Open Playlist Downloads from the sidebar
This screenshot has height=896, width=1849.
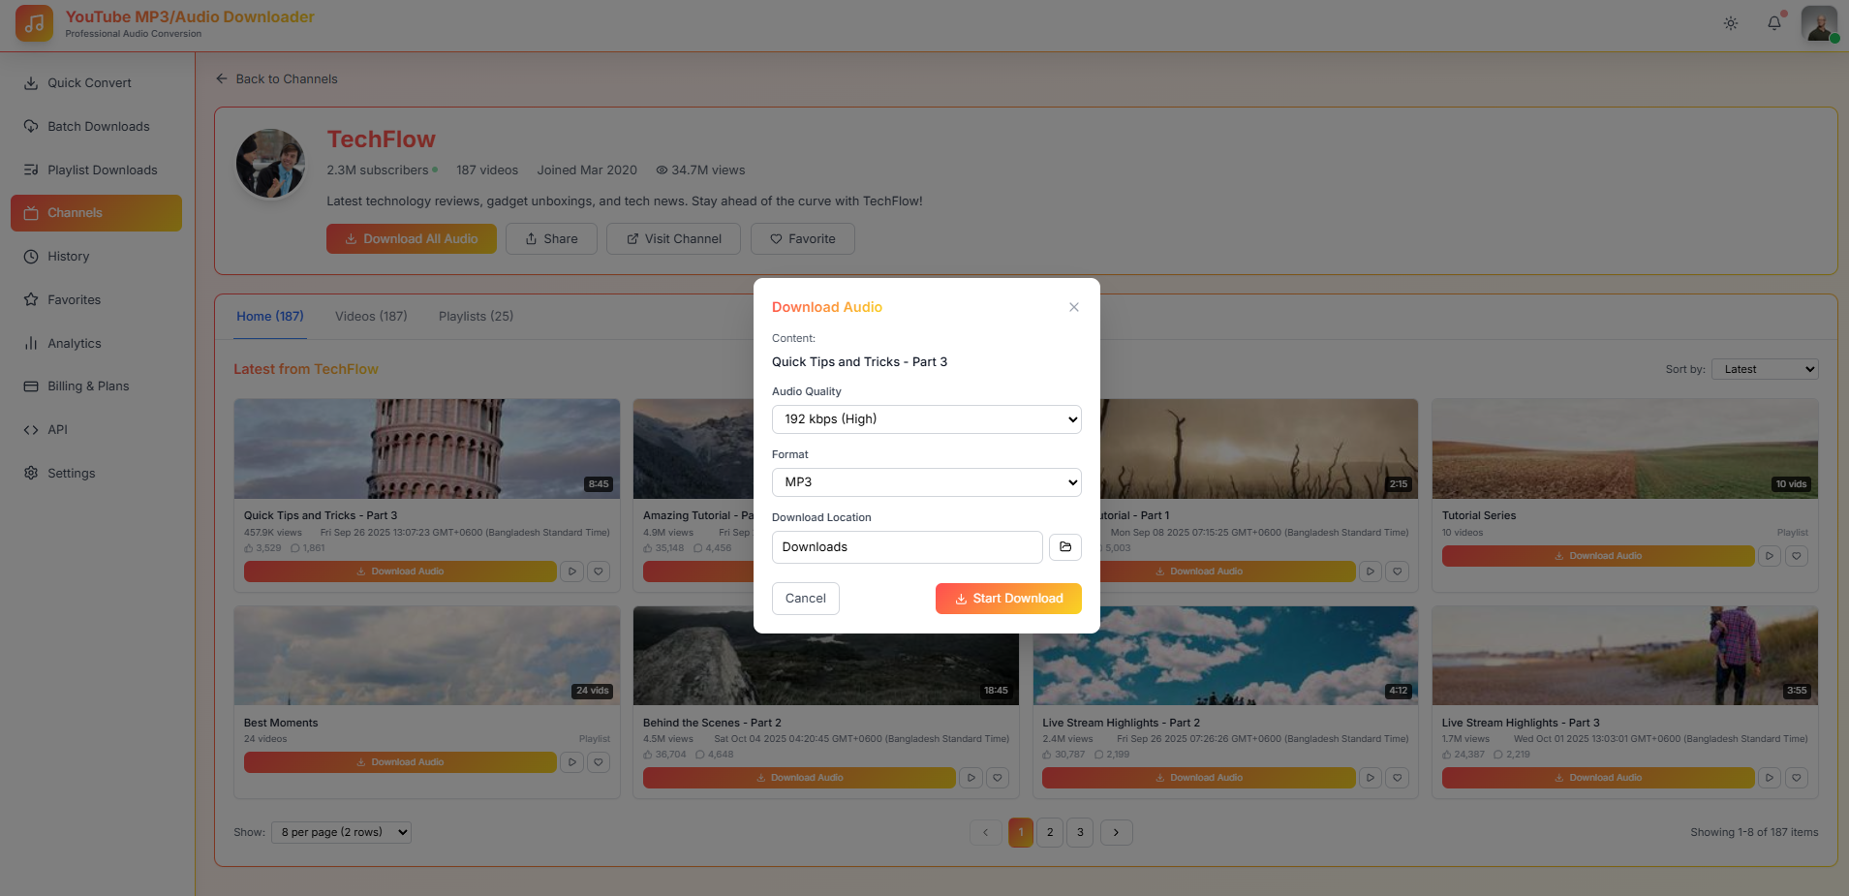tap(103, 170)
